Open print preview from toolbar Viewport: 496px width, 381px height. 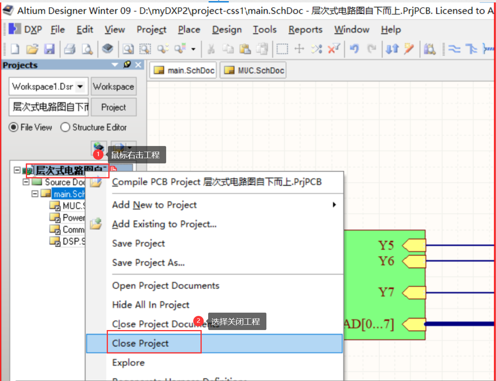tap(87, 49)
